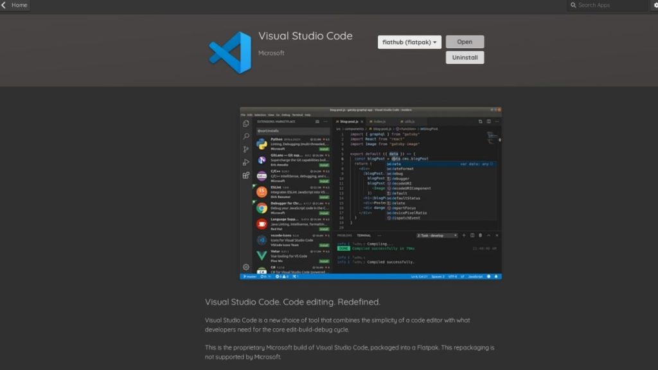Open the Task - develop terminal selector
658x370 pixels.
[437, 235]
